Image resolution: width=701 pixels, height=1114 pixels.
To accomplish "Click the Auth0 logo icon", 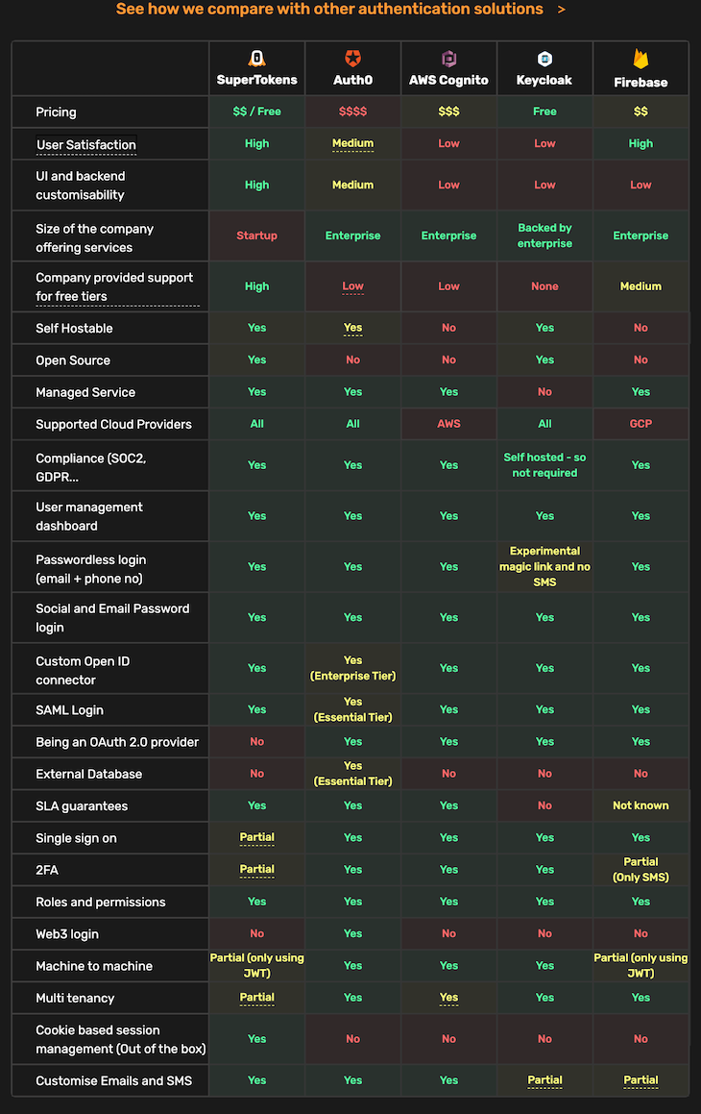I will (x=352, y=59).
